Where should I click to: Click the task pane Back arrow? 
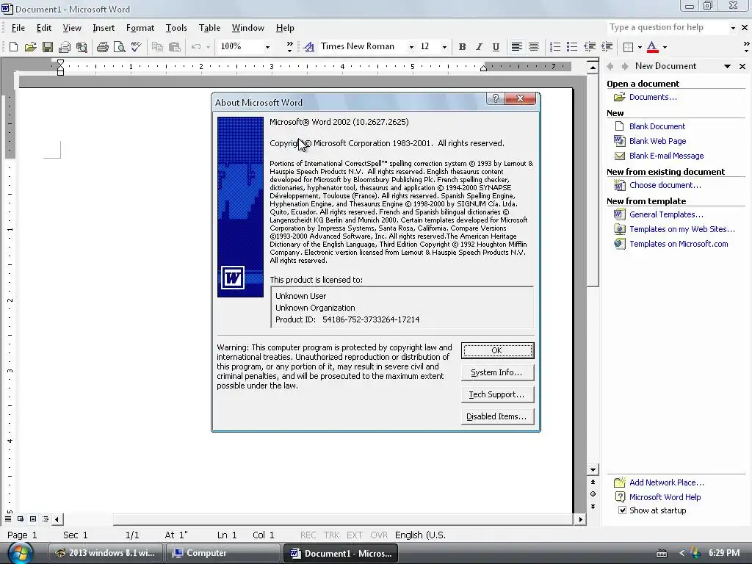tap(610, 66)
